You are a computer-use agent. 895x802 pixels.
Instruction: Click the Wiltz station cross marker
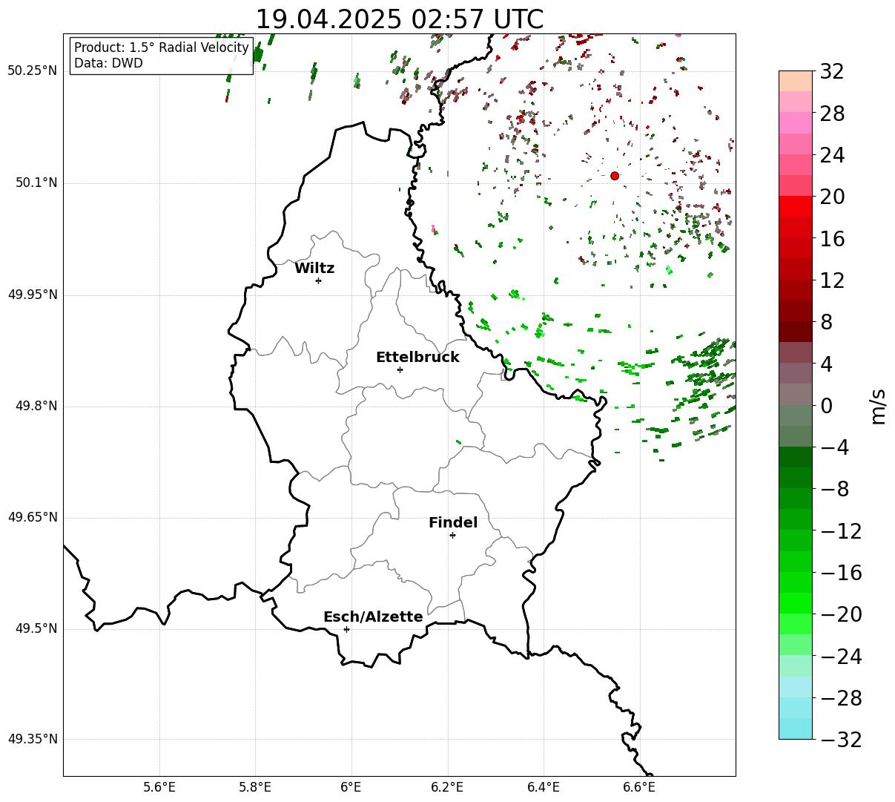point(318,280)
